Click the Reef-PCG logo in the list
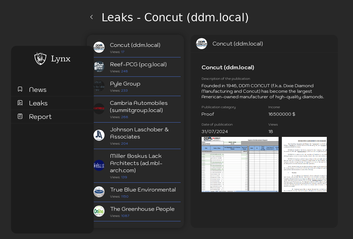Viewport: 353px width, 239px height. [99, 67]
